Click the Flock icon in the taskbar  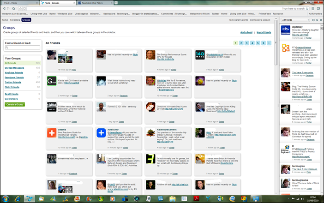(x=30, y=199)
